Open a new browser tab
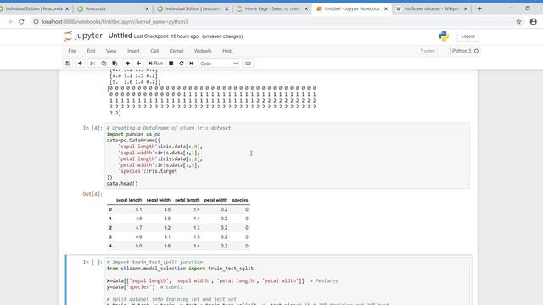 479,8
